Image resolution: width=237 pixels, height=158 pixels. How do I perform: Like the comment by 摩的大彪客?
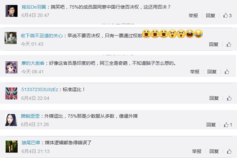click(227, 72)
